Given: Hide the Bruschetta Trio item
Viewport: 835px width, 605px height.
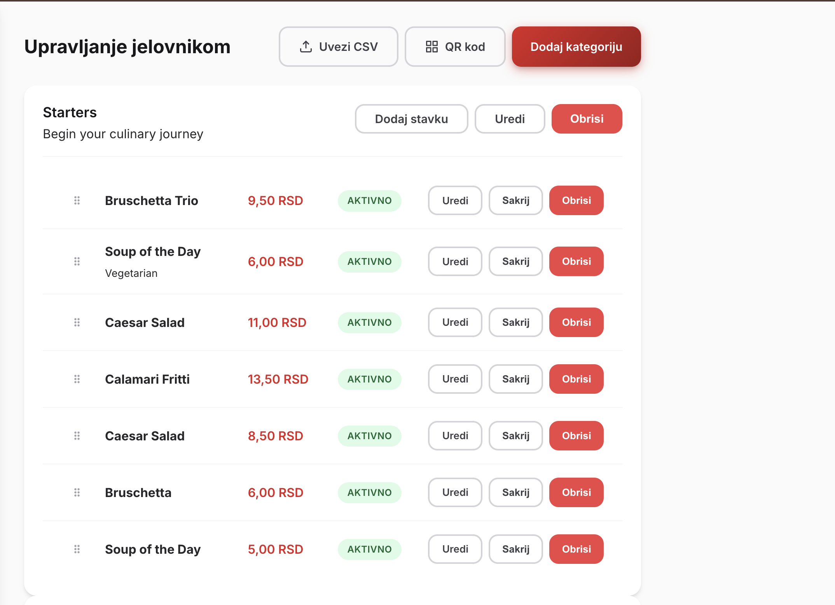Looking at the screenshot, I should pyautogui.click(x=515, y=200).
